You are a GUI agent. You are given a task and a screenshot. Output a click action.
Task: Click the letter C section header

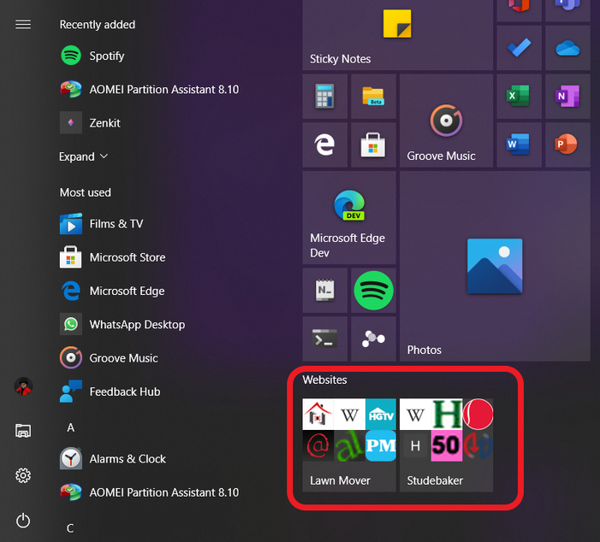[70, 528]
